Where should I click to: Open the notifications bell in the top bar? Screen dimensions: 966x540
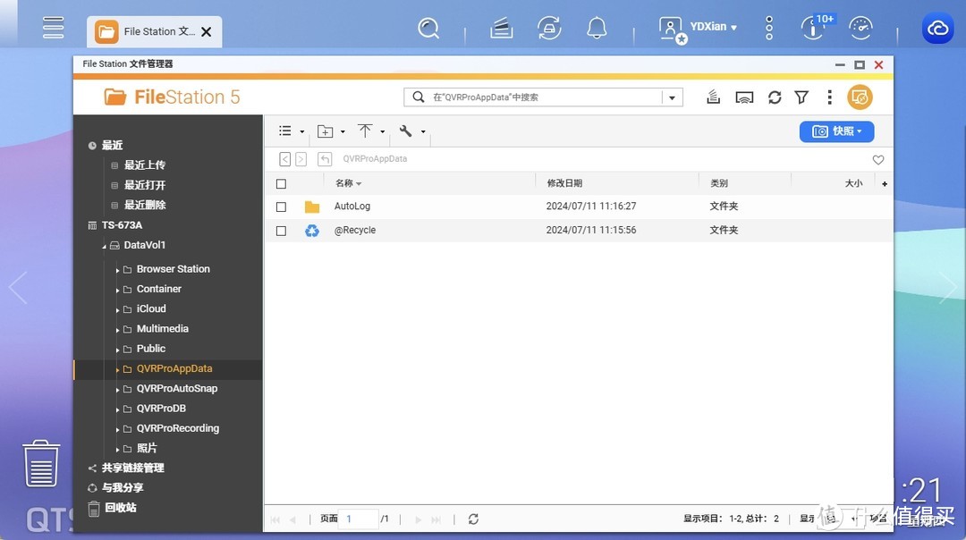[597, 28]
